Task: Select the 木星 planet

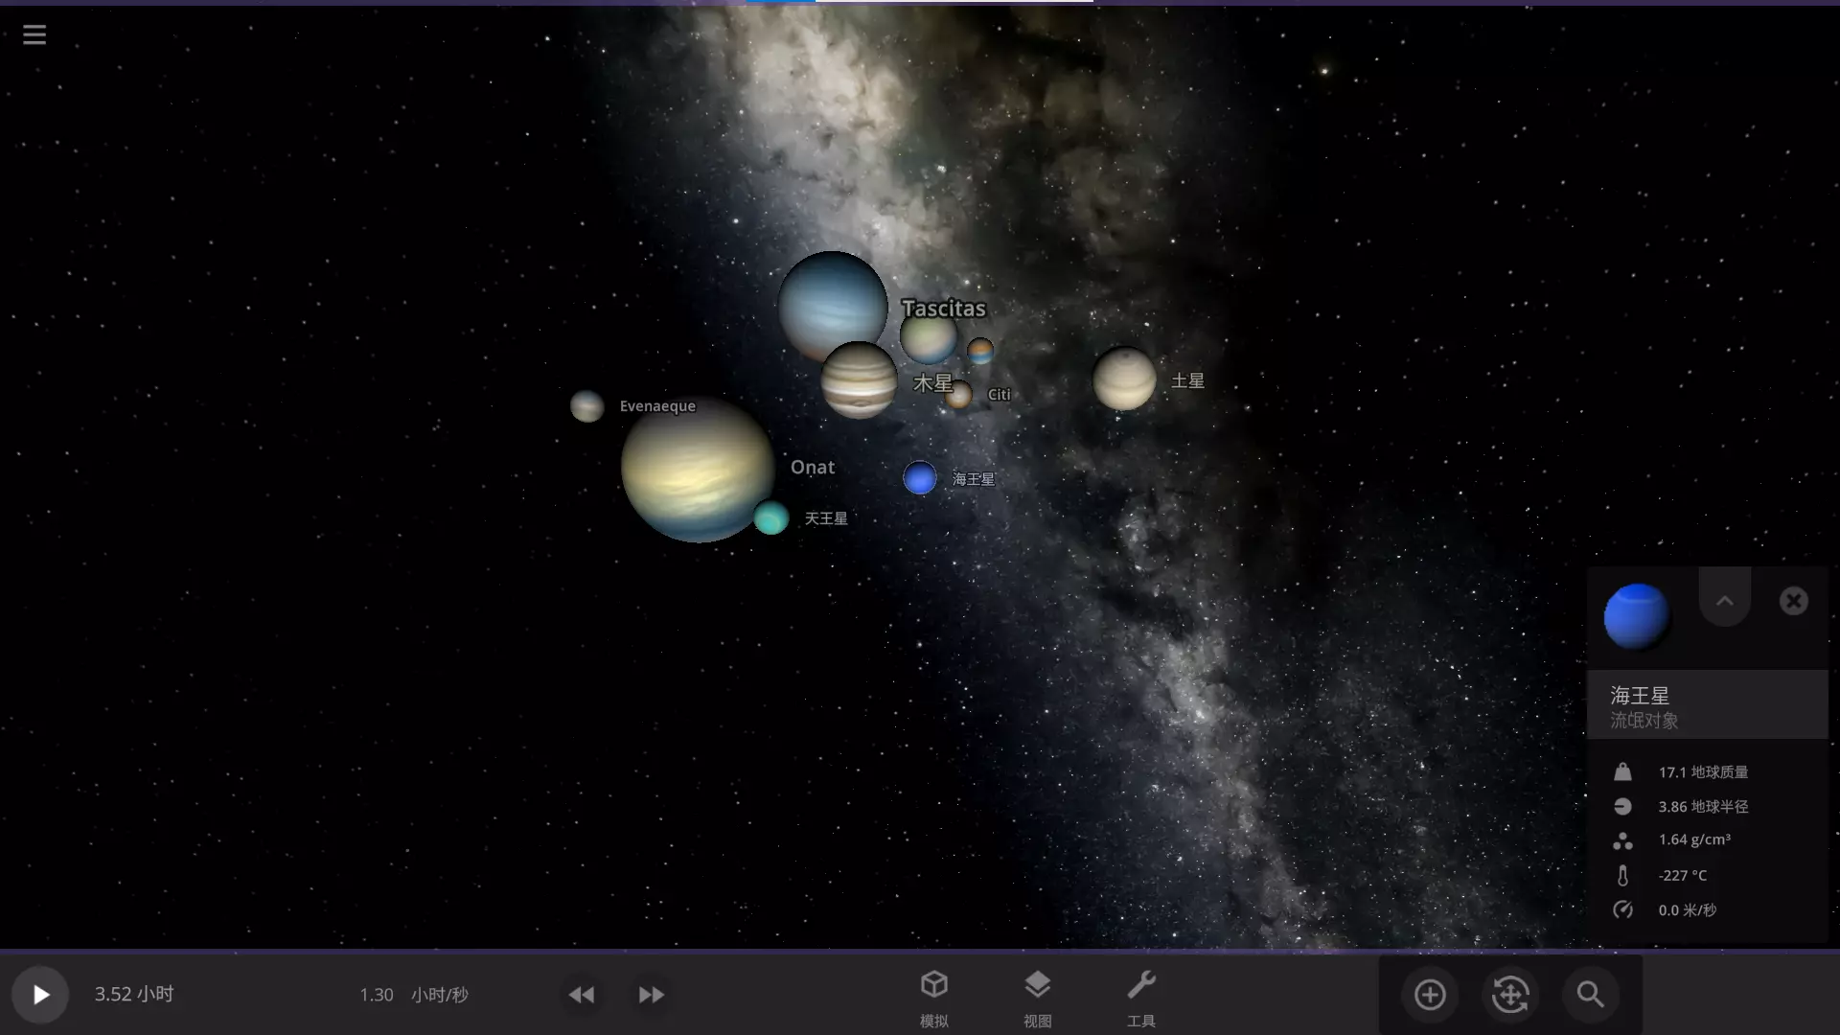Action: 859,380
